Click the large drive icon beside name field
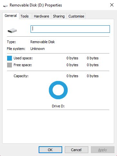The image size is (117, 156). click(12, 30)
